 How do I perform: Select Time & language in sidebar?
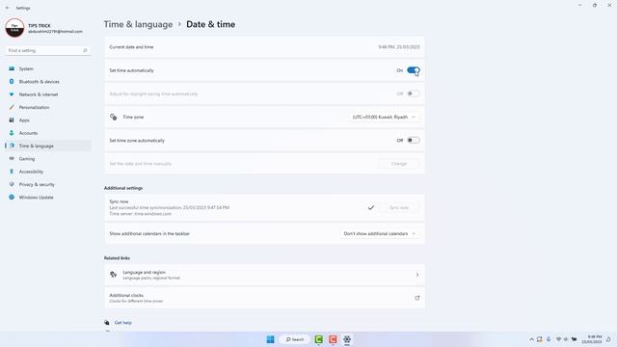tap(47, 146)
